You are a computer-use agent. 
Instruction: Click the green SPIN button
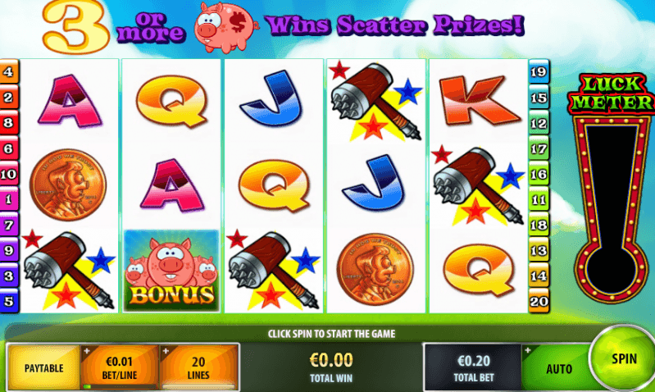(622, 359)
